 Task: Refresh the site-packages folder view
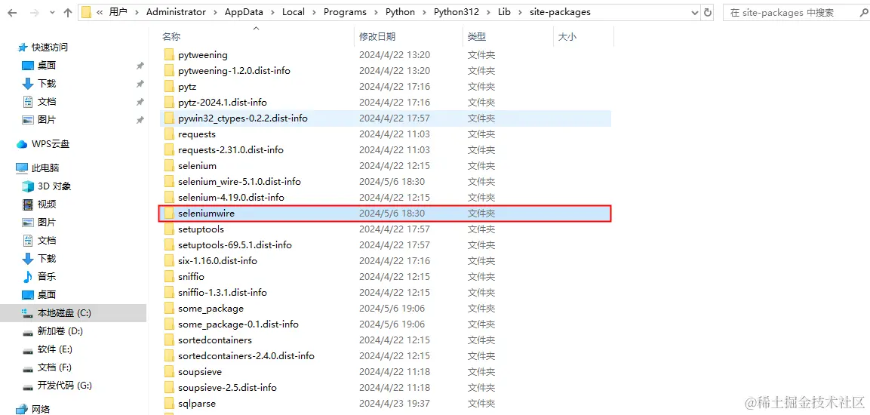click(708, 12)
